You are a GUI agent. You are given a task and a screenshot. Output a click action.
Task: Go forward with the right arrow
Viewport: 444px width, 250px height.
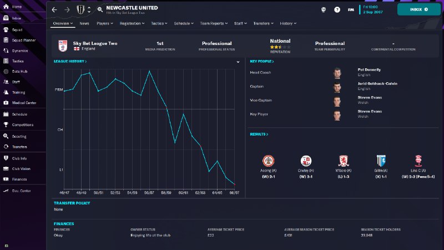click(67, 10)
